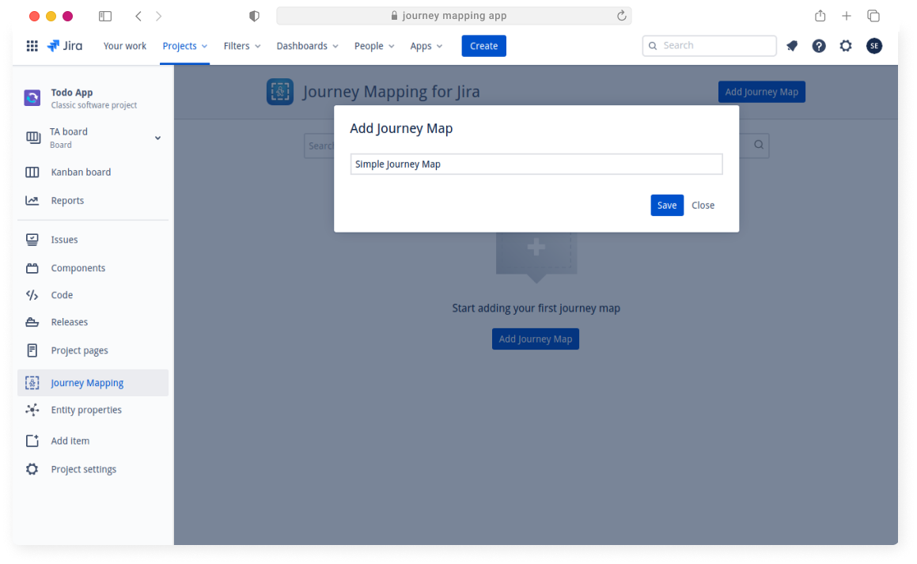The height and width of the screenshot is (564, 917).
Task: Click the Issues icon in sidebar
Action: pyautogui.click(x=32, y=240)
